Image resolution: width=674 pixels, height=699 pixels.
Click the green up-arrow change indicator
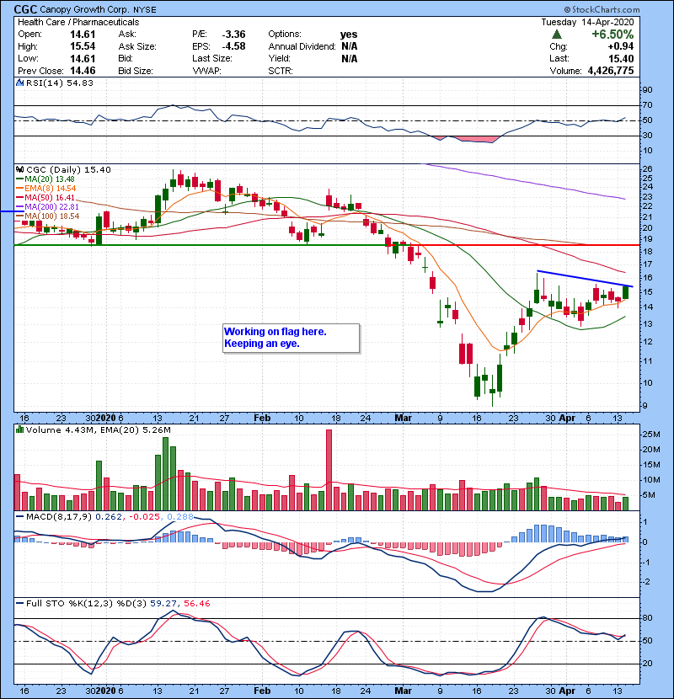(x=557, y=35)
